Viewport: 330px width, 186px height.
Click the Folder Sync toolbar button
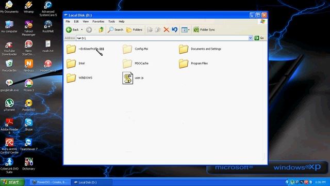[204, 30]
